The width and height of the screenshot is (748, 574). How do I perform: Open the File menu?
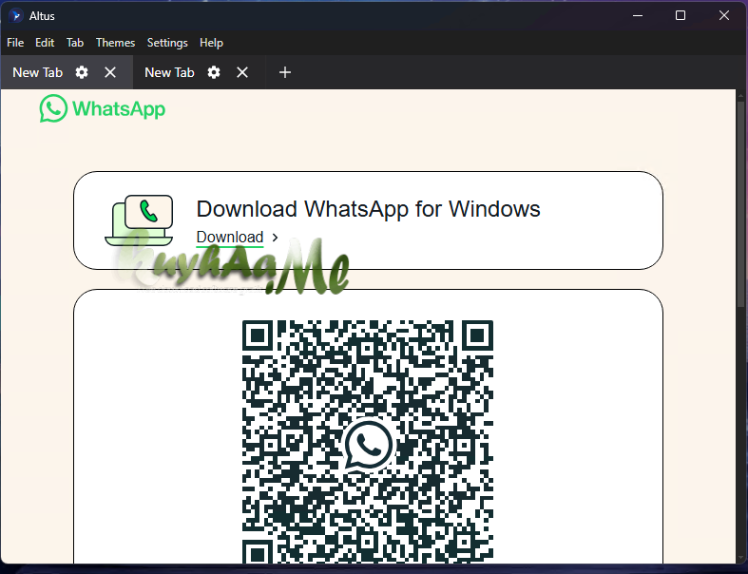(15, 43)
